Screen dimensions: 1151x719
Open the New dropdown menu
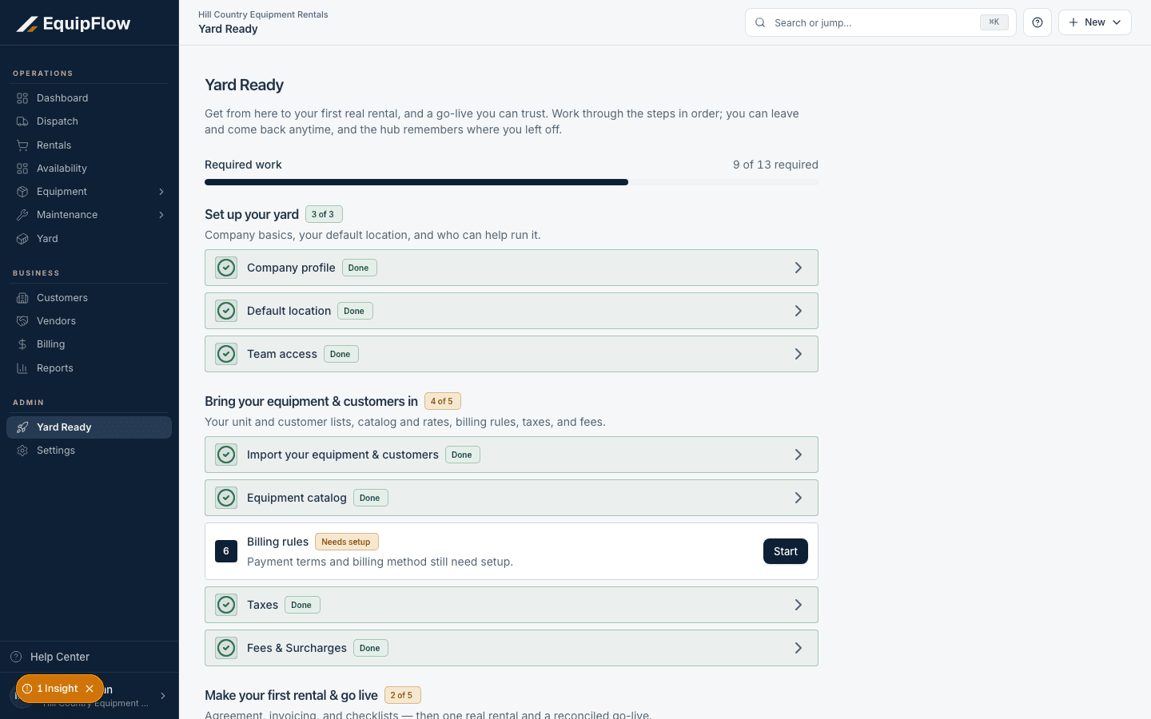coord(1095,22)
